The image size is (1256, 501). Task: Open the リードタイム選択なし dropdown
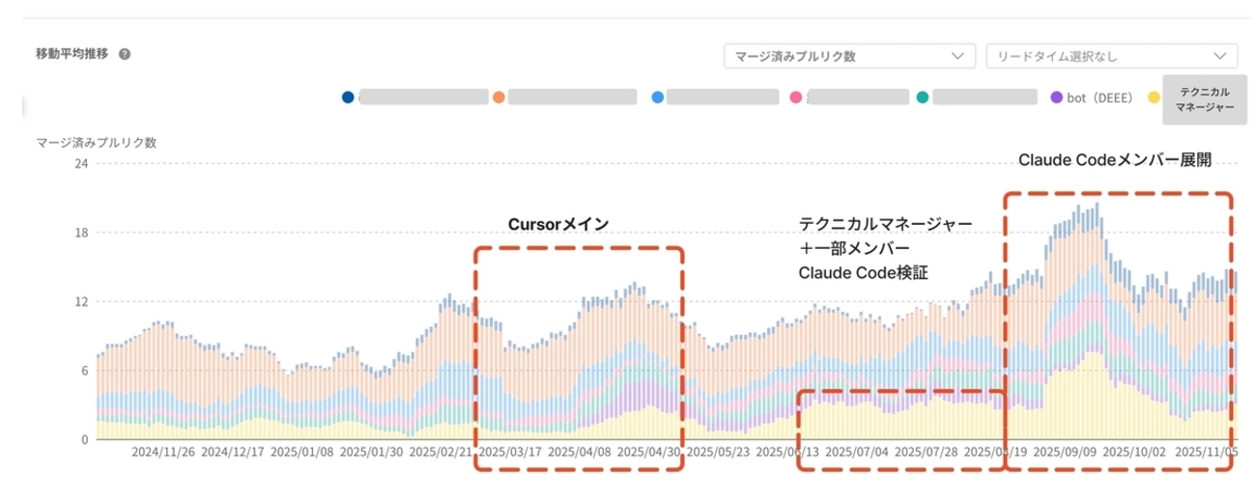1111,56
